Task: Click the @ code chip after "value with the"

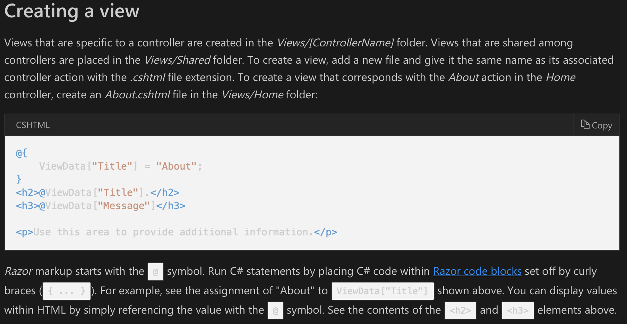Action: click(x=275, y=310)
